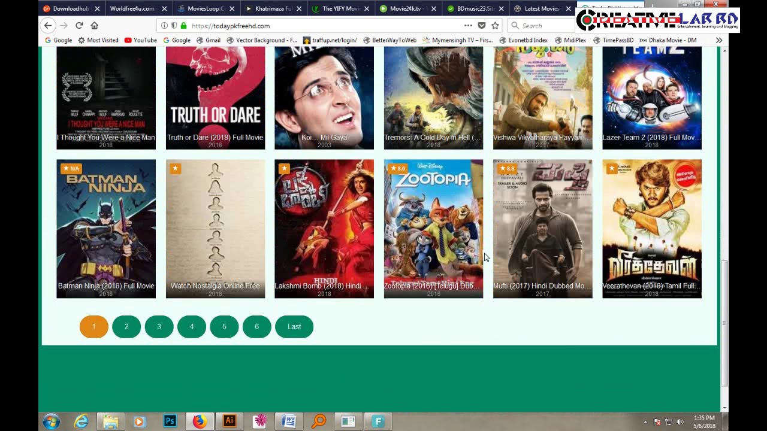
Task: Bookmark this page with the star
Action: [495, 26]
